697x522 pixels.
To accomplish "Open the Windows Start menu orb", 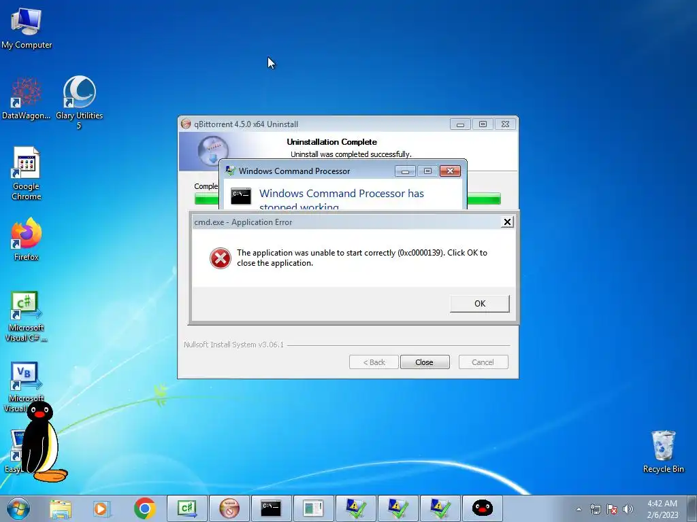I will pyautogui.click(x=18, y=508).
